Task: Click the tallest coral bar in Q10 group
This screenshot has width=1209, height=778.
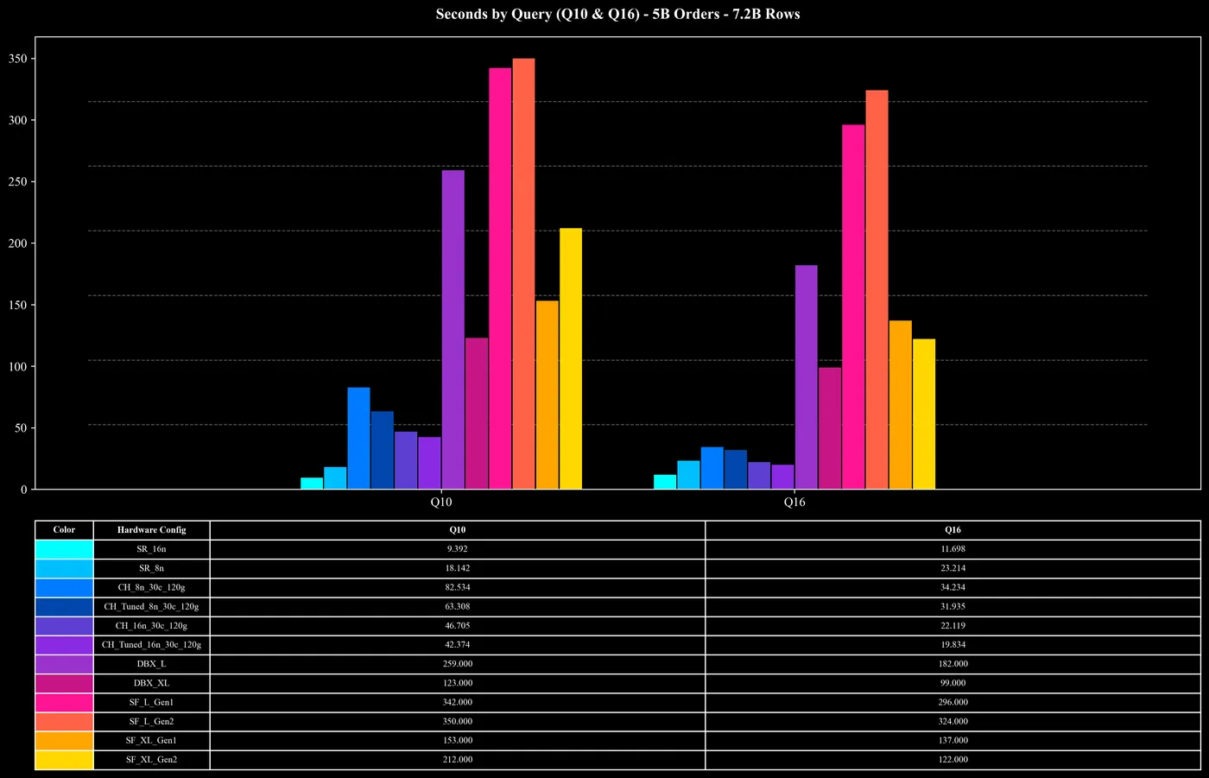Action: [523, 274]
